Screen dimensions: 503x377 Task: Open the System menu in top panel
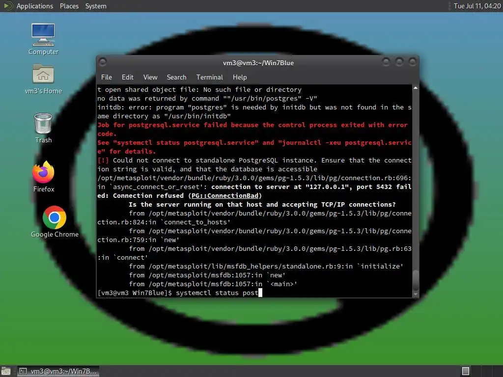pos(96,6)
